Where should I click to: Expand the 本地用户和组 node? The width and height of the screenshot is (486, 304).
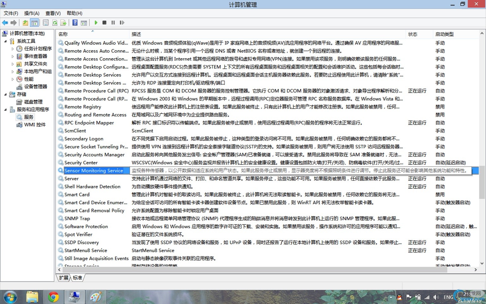(13, 72)
